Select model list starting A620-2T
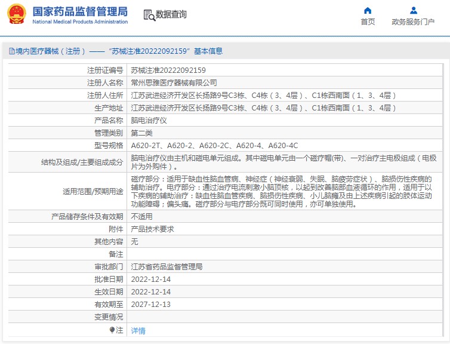Image resolution: width=450 pixels, height=344 pixels. 214,146
